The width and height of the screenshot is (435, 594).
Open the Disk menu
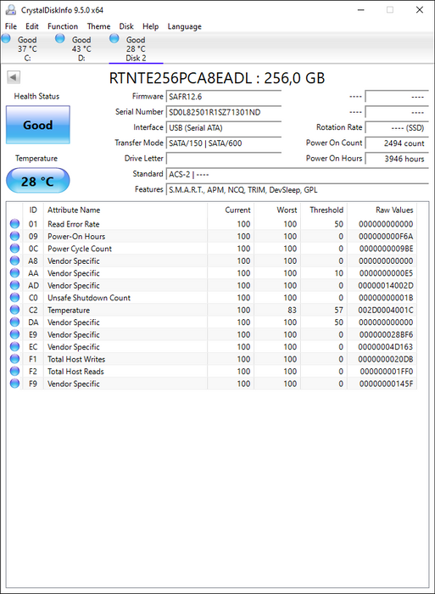(x=126, y=26)
